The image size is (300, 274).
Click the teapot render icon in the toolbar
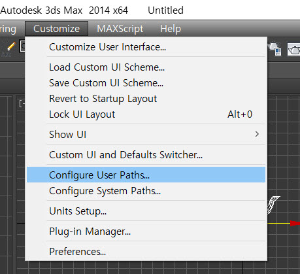(x=294, y=50)
